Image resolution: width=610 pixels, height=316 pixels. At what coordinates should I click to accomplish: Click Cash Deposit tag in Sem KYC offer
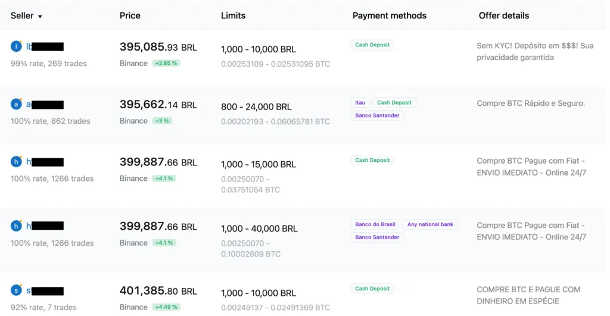(x=372, y=45)
